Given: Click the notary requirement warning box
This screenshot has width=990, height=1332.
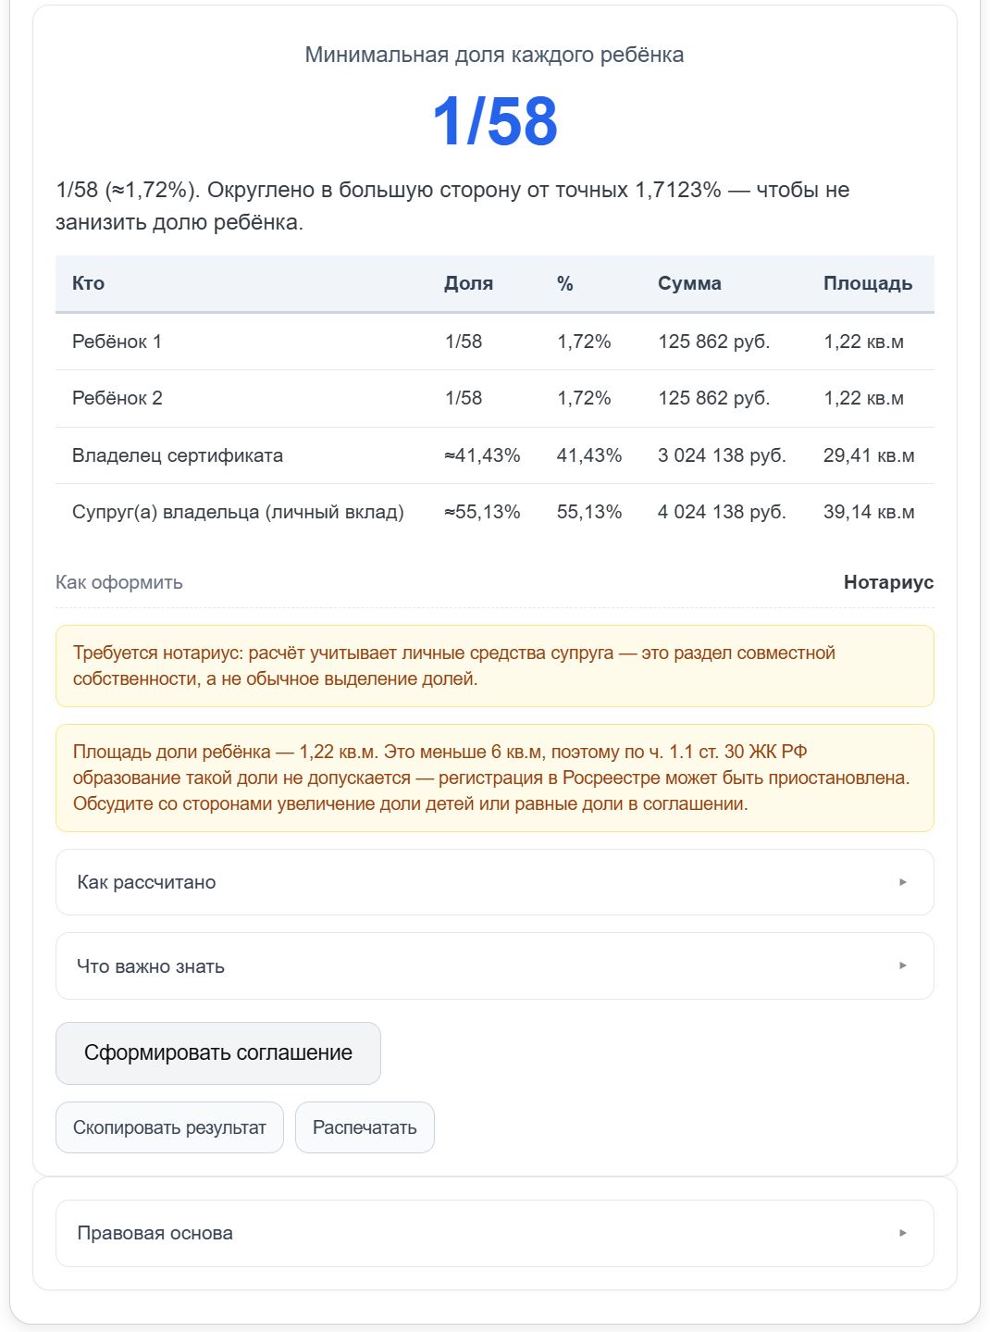Looking at the screenshot, I should tap(494, 666).
